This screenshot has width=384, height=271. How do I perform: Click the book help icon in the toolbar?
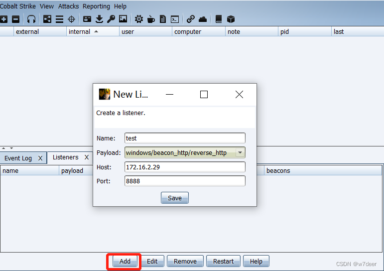219,19
